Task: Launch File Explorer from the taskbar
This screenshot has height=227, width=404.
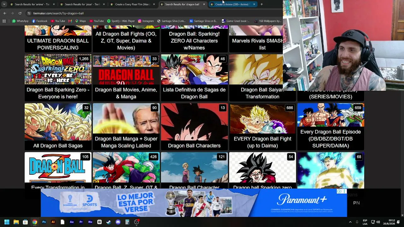Action: [16, 222]
